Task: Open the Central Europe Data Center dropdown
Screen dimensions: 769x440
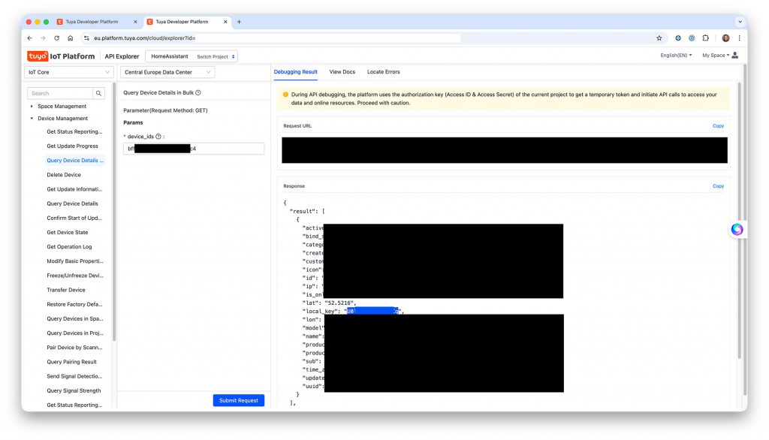Action: tap(167, 72)
